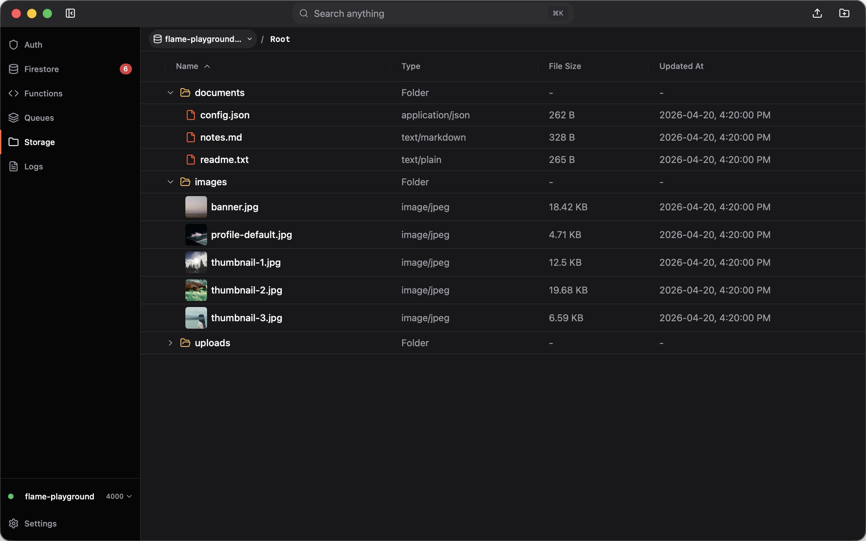Click the config.json file icon
This screenshot has height=541, width=866.
(191, 115)
